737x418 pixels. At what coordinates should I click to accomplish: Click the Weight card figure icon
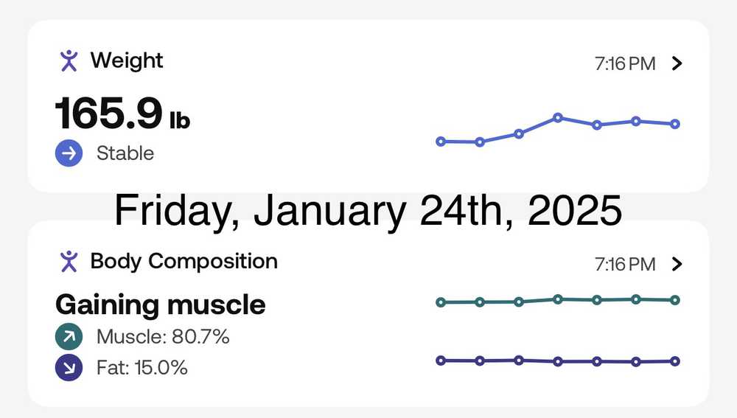click(x=69, y=60)
